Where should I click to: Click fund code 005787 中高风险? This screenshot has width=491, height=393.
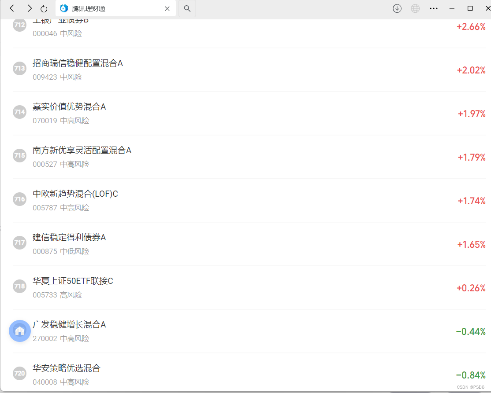tap(61, 208)
